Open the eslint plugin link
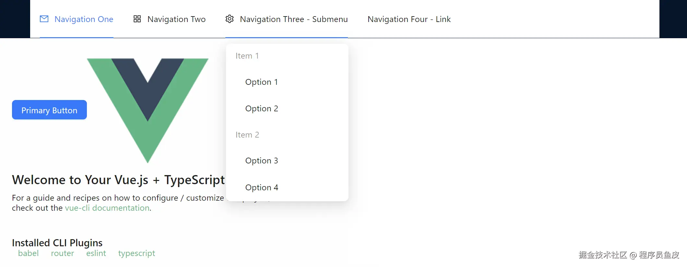 96,253
